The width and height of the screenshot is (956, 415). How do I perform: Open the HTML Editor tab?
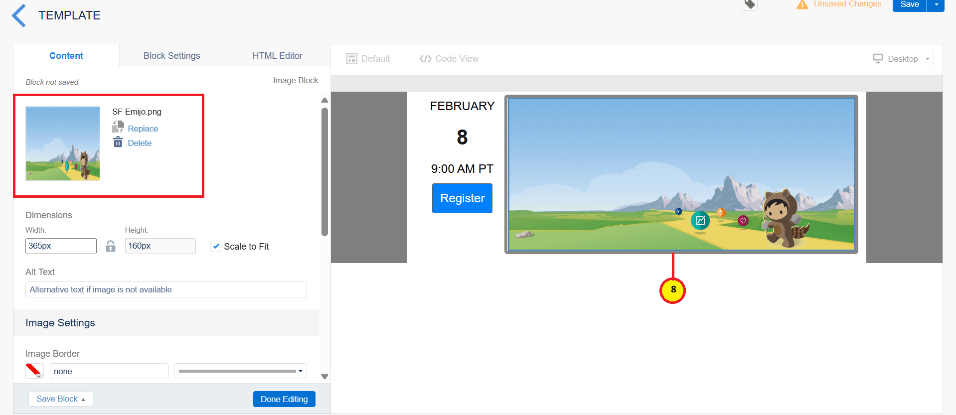277,56
